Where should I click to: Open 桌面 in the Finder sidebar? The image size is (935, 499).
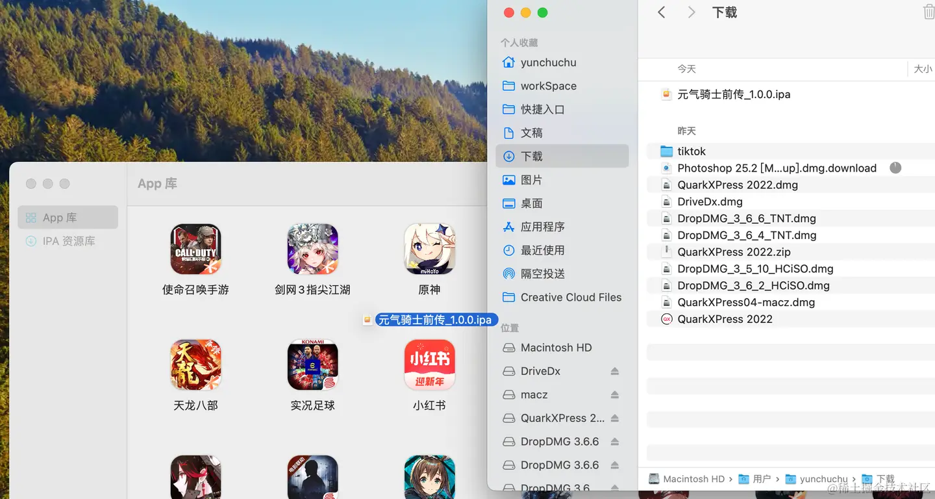tap(562, 203)
